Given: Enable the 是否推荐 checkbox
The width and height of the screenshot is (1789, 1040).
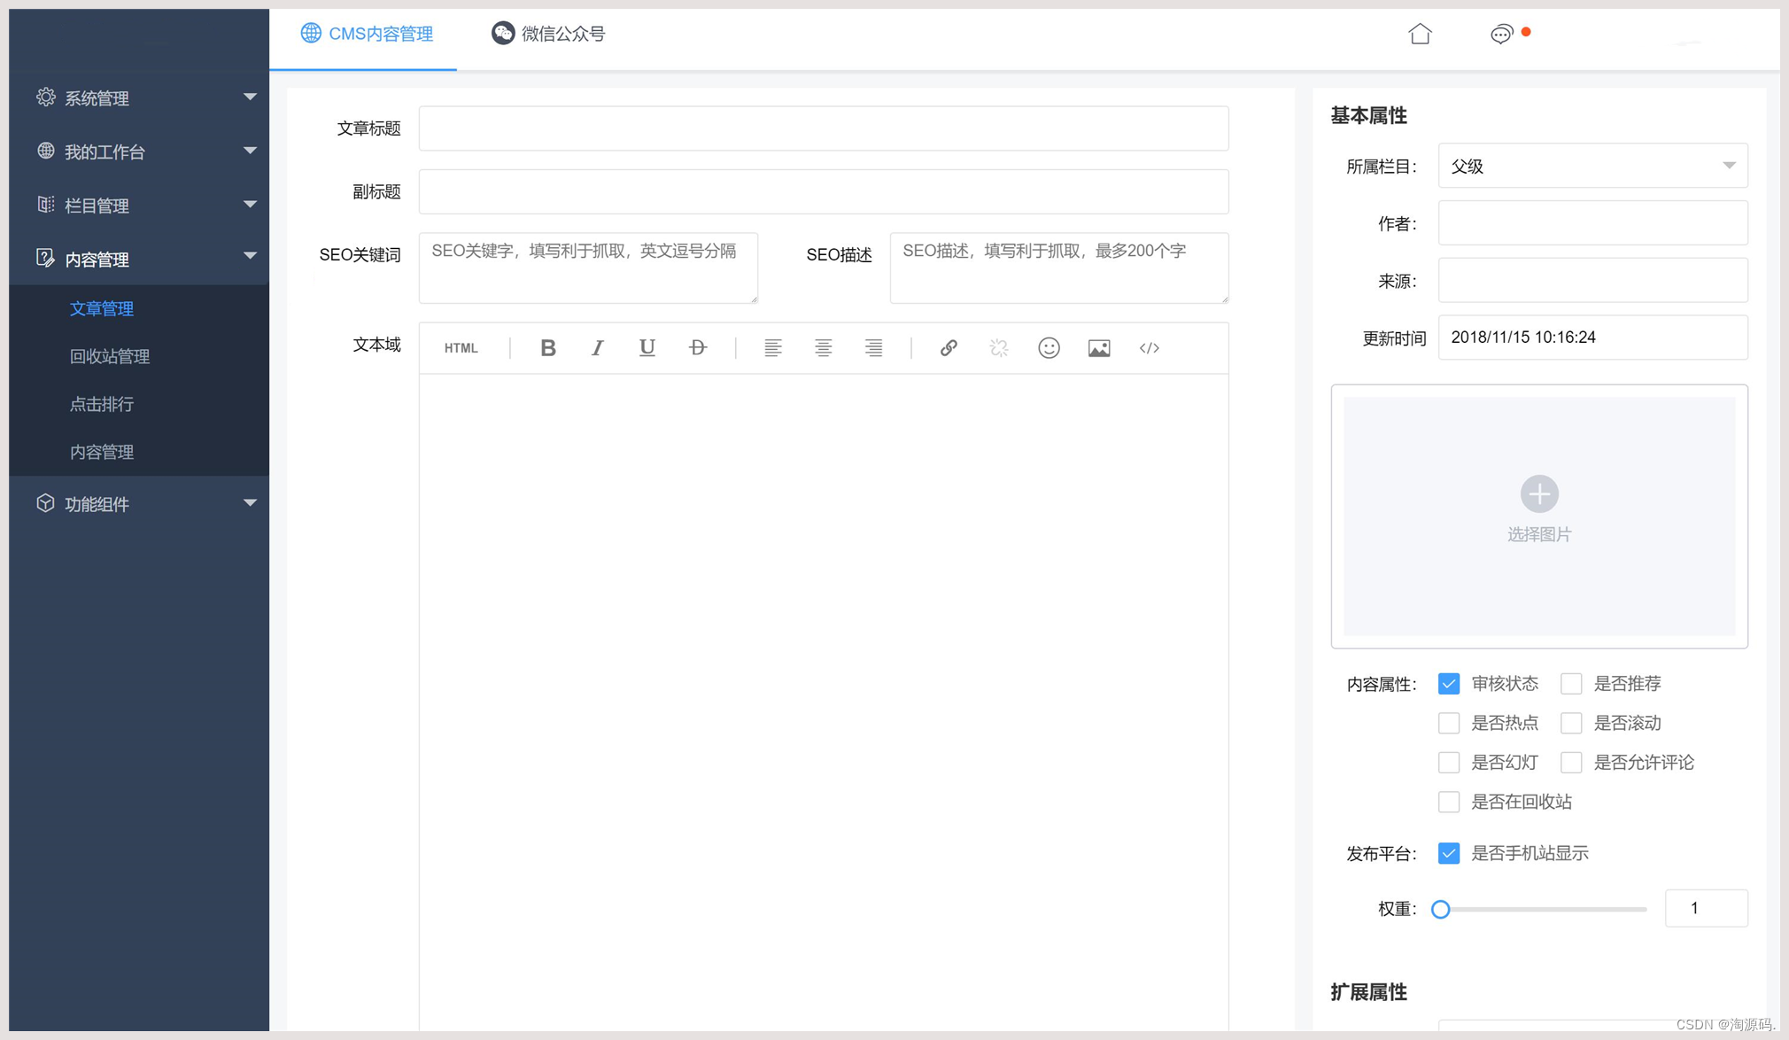Looking at the screenshot, I should (x=1571, y=684).
